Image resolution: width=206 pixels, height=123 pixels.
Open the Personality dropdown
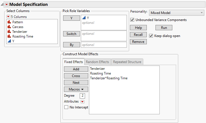pyautogui.click(x=177, y=13)
